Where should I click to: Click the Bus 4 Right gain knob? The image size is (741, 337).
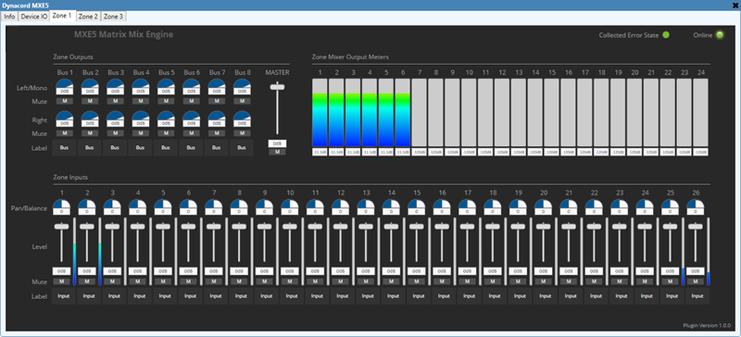(141, 116)
